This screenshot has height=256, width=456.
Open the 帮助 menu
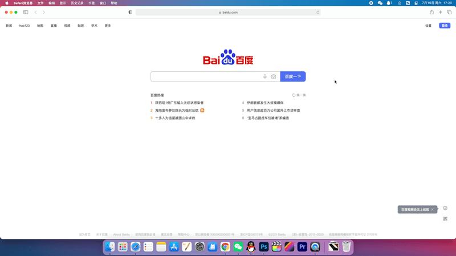(114, 3)
